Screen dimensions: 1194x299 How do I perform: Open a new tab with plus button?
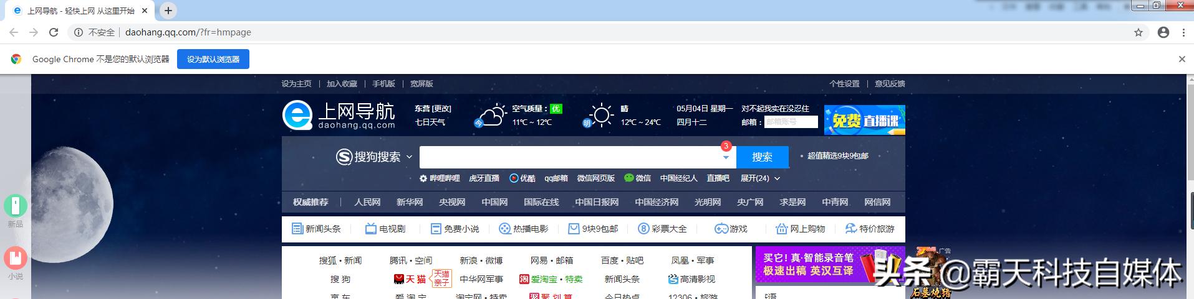tap(168, 11)
